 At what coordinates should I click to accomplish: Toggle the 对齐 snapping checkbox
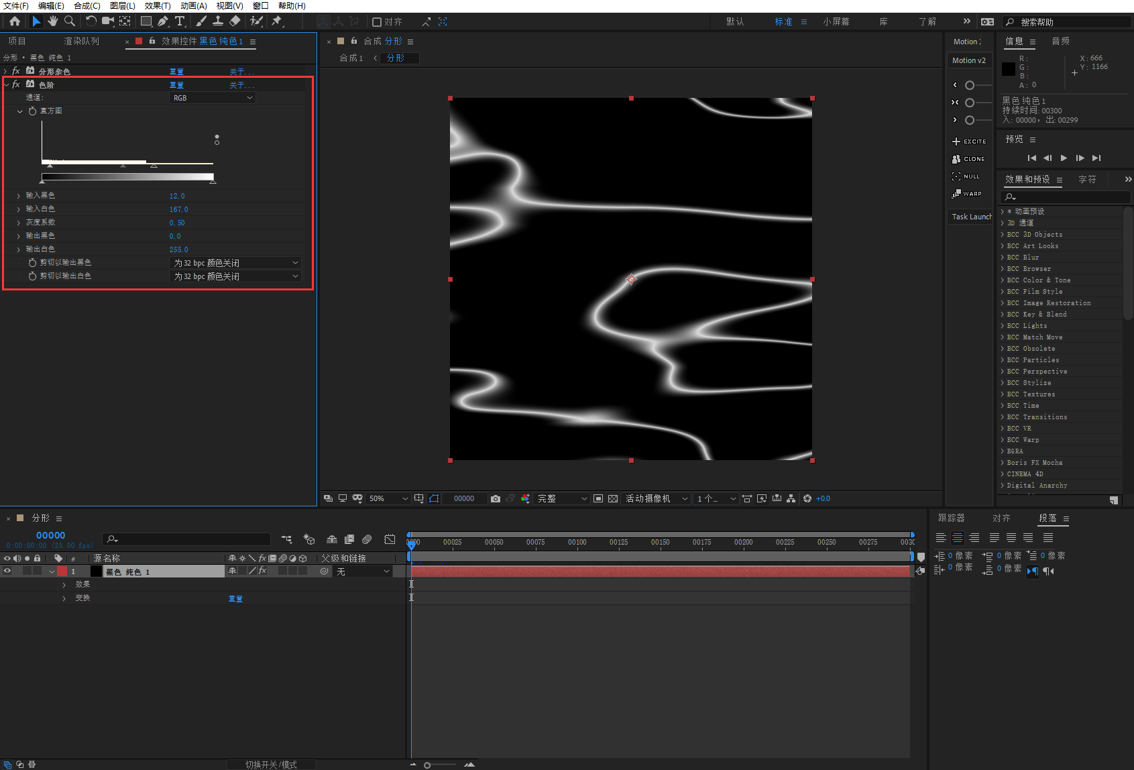(x=377, y=22)
